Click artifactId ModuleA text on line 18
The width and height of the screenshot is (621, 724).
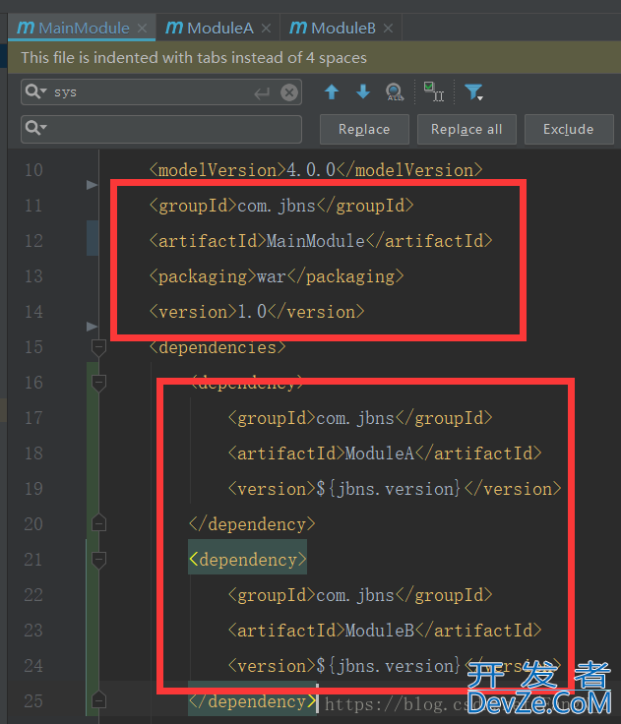[385, 453]
